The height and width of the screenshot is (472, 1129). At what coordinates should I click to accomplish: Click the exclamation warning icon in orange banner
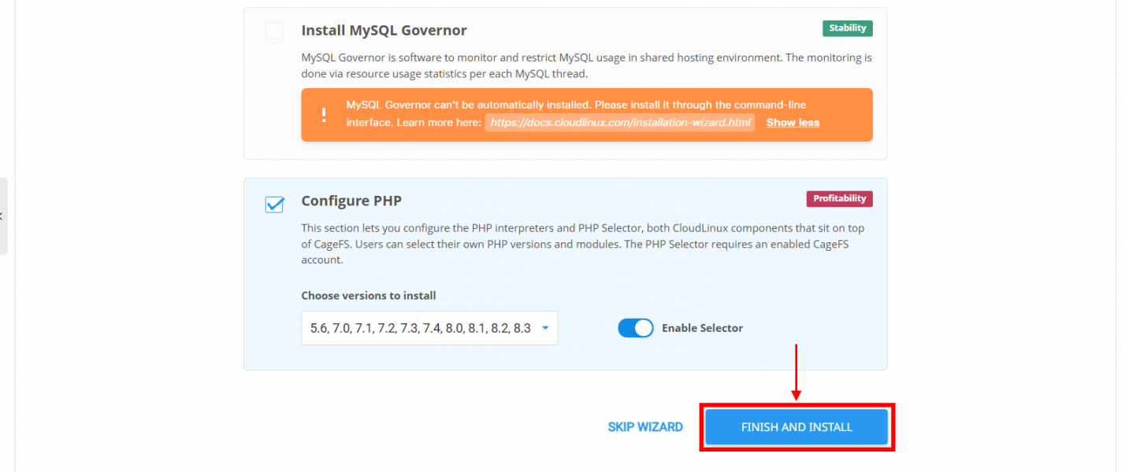point(324,115)
